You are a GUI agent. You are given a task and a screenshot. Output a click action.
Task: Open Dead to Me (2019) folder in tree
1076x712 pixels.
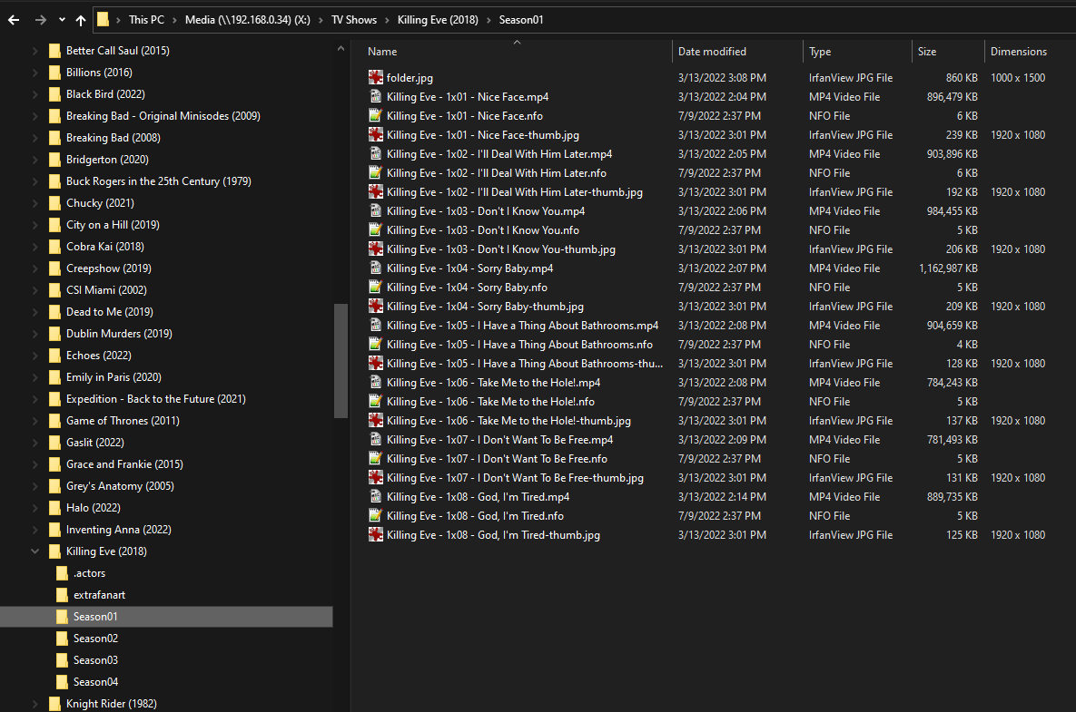tap(109, 311)
